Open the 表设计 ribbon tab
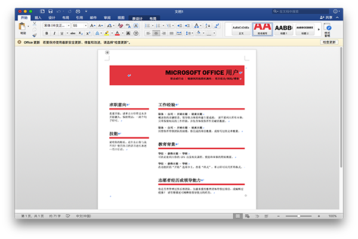 137,19
